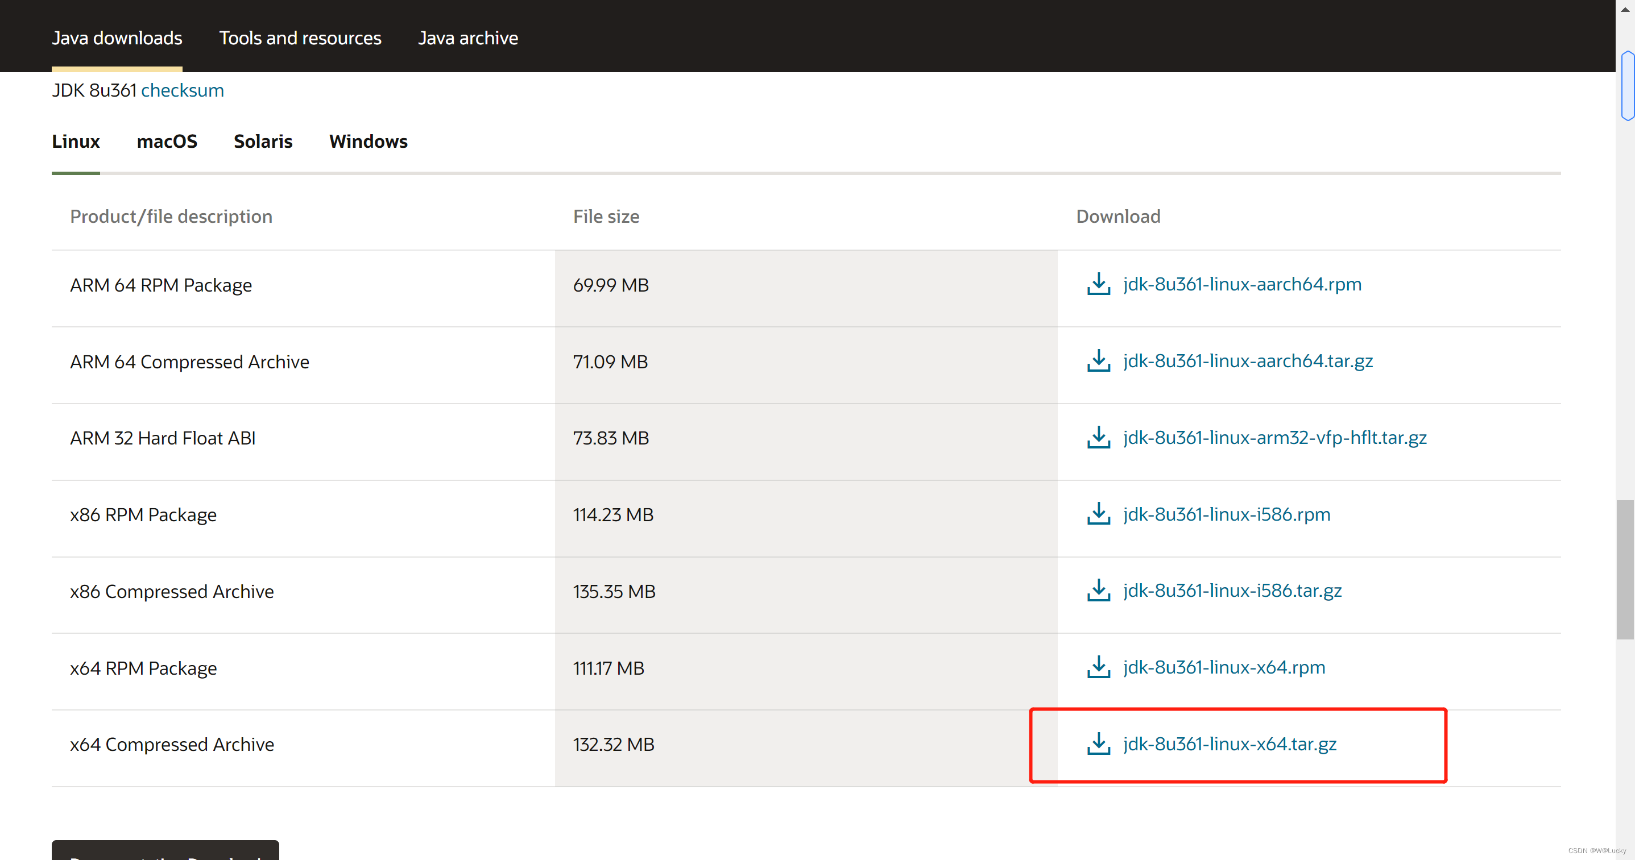
Task: Click scroll up arrow at top right
Action: point(1625,9)
